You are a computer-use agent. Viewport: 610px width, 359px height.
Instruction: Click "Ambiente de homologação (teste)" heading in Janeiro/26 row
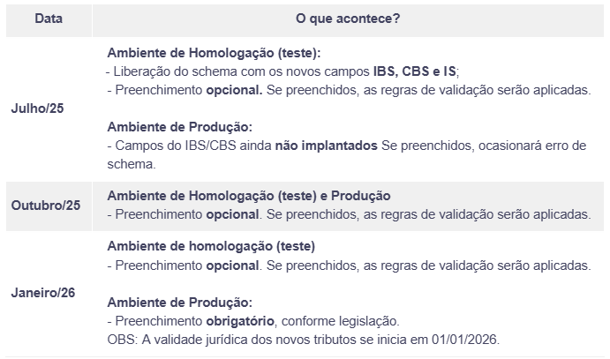211,246
